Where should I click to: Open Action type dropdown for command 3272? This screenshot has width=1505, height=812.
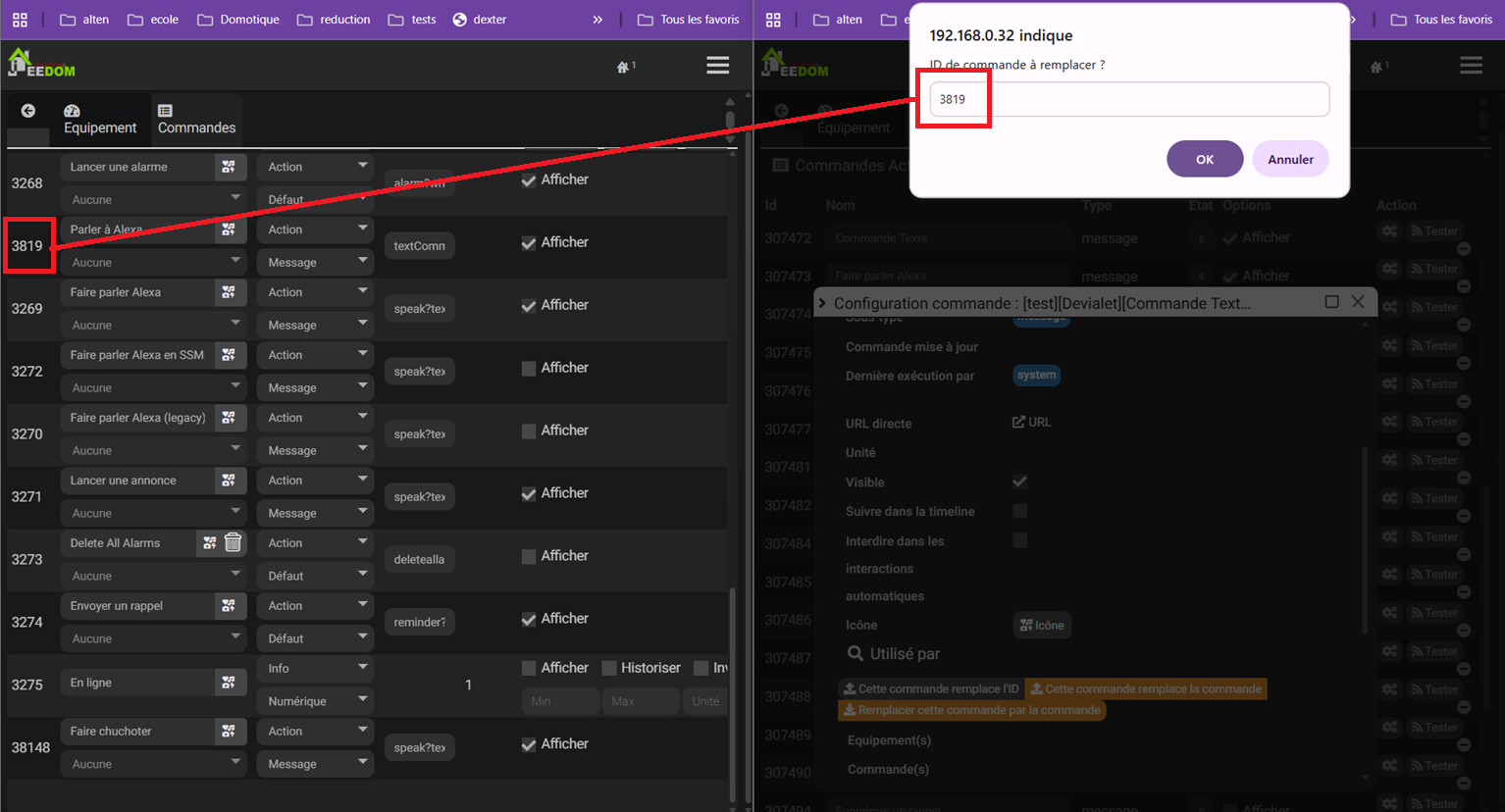315,355
